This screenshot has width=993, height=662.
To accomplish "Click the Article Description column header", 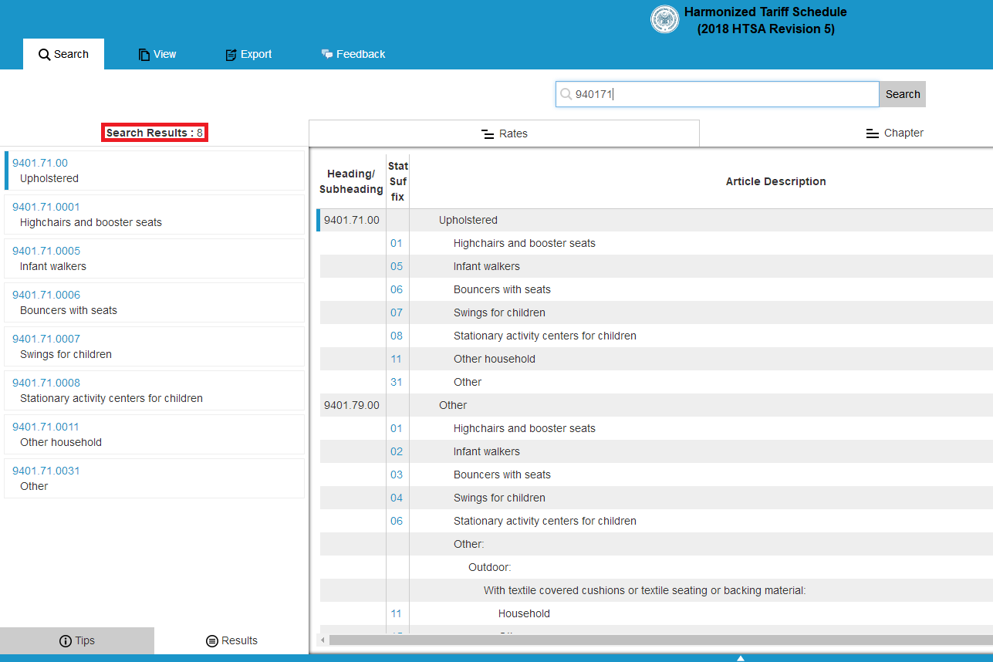I will (775, 181).
